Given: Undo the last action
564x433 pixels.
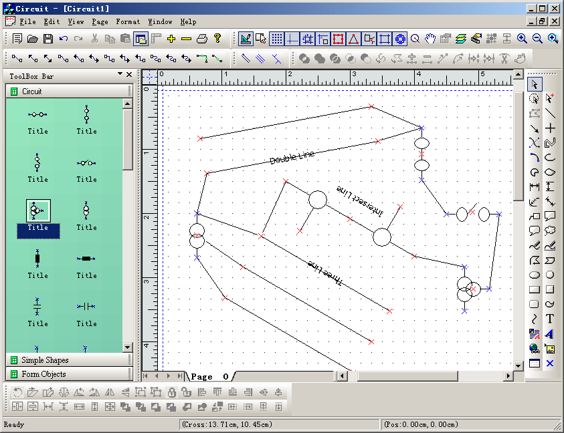Looking at the screenshot, I should [x=64, y=39].
